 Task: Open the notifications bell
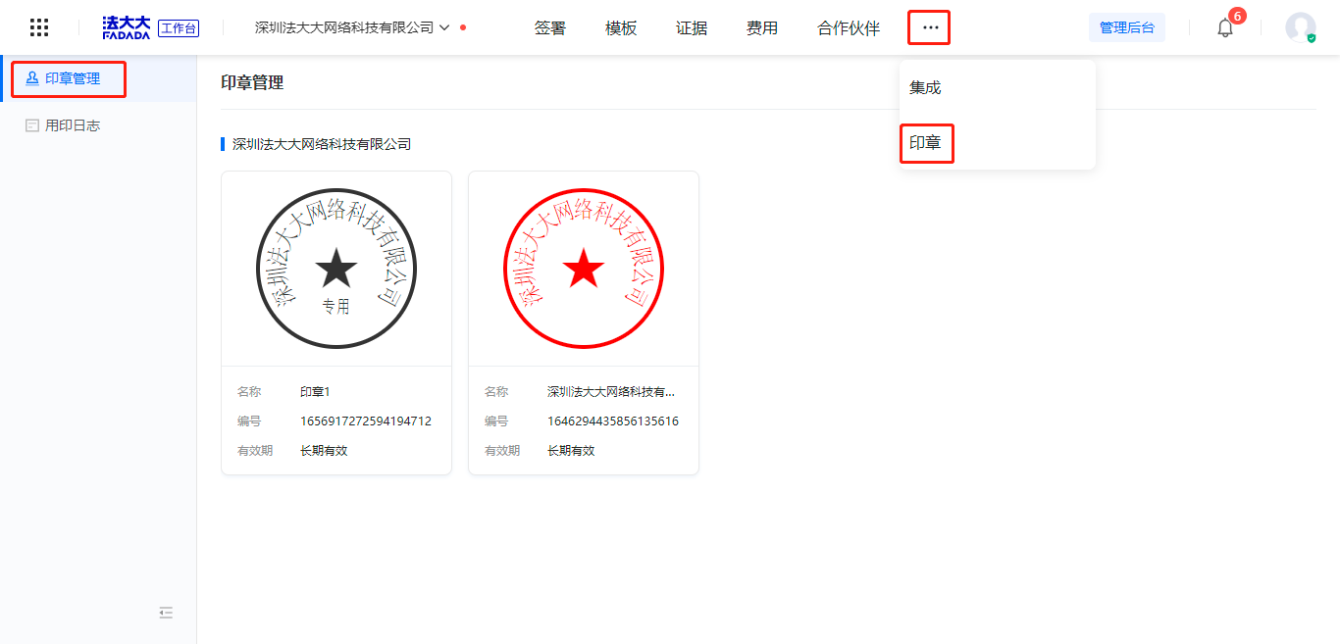1225,27
